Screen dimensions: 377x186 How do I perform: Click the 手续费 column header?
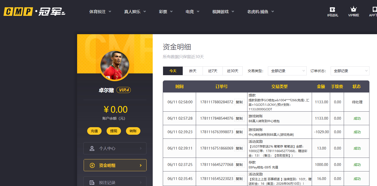[337, 86]
